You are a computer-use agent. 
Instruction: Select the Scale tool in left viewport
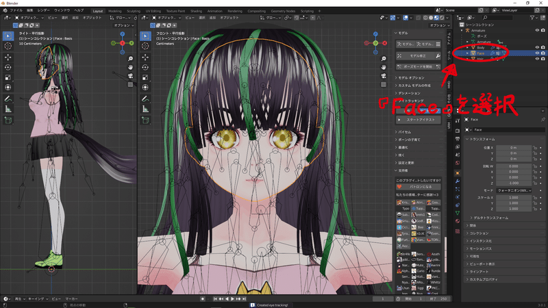coord(8,77)
